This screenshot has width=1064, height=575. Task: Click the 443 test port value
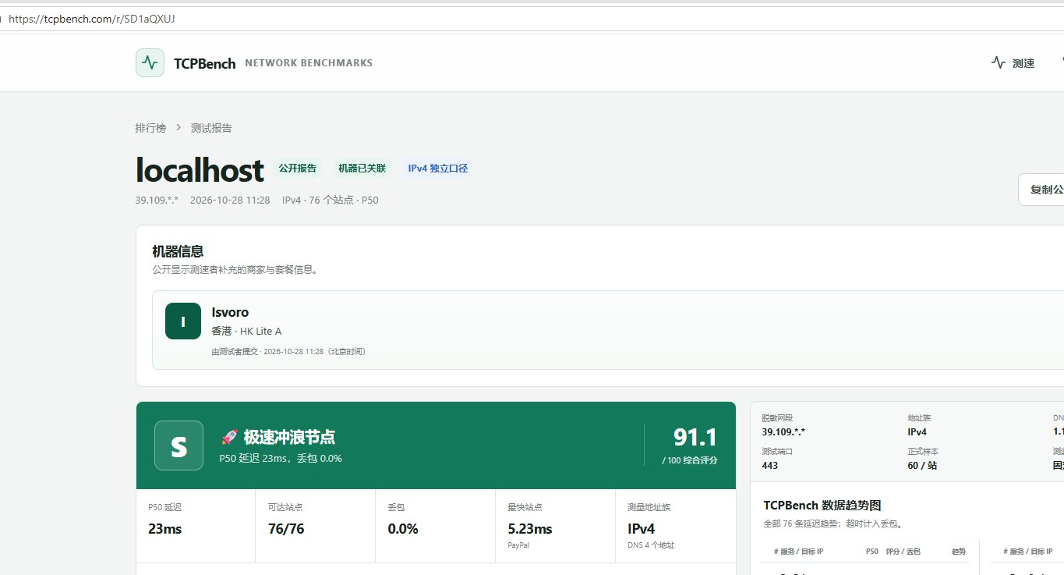pyautogui.click(x=769, y=466)
